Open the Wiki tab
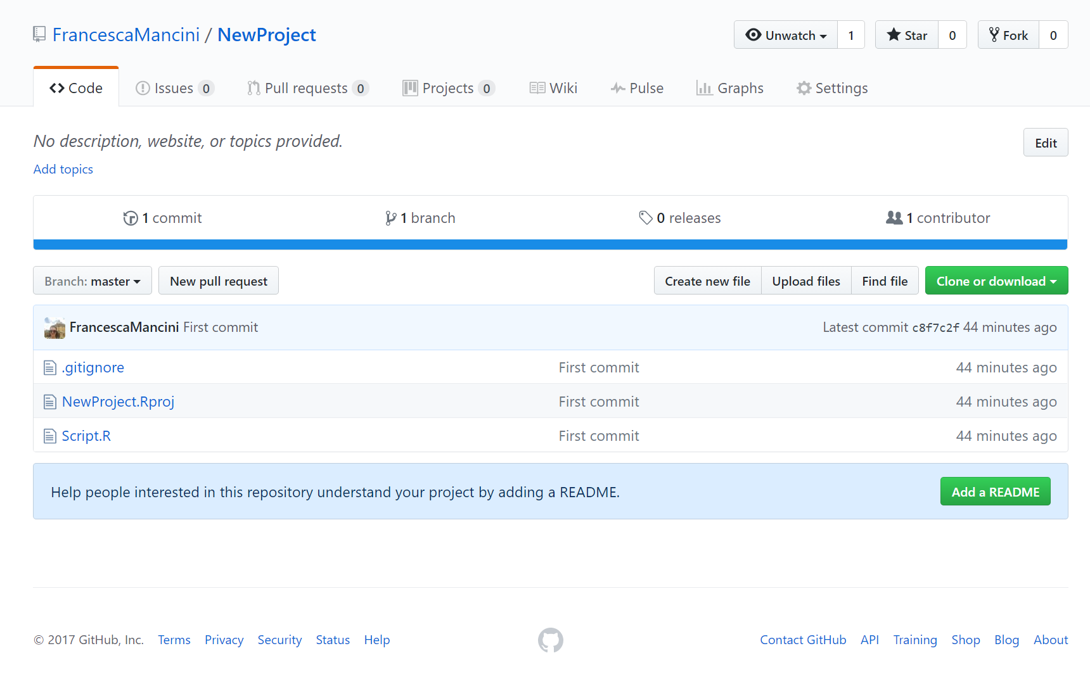Viewport: 1090px width, 691px height. pyautogui.click(x=554, y=88)
